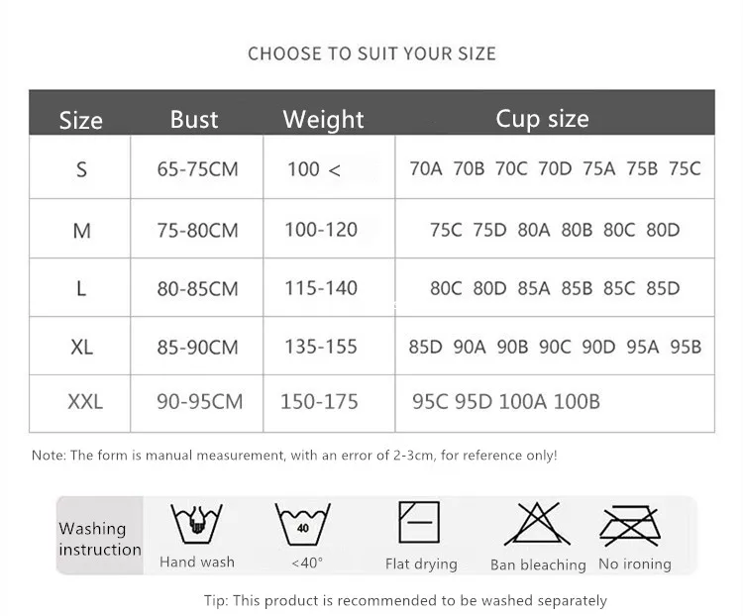Select the Bust column header
743x616 pixels.
click(x=194, y=119)
